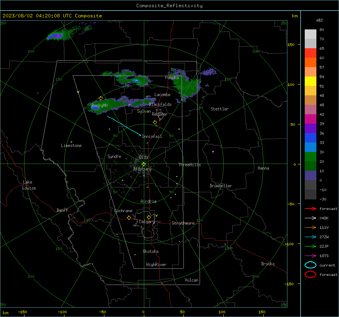Click the Strathmore label

(183, 223)
